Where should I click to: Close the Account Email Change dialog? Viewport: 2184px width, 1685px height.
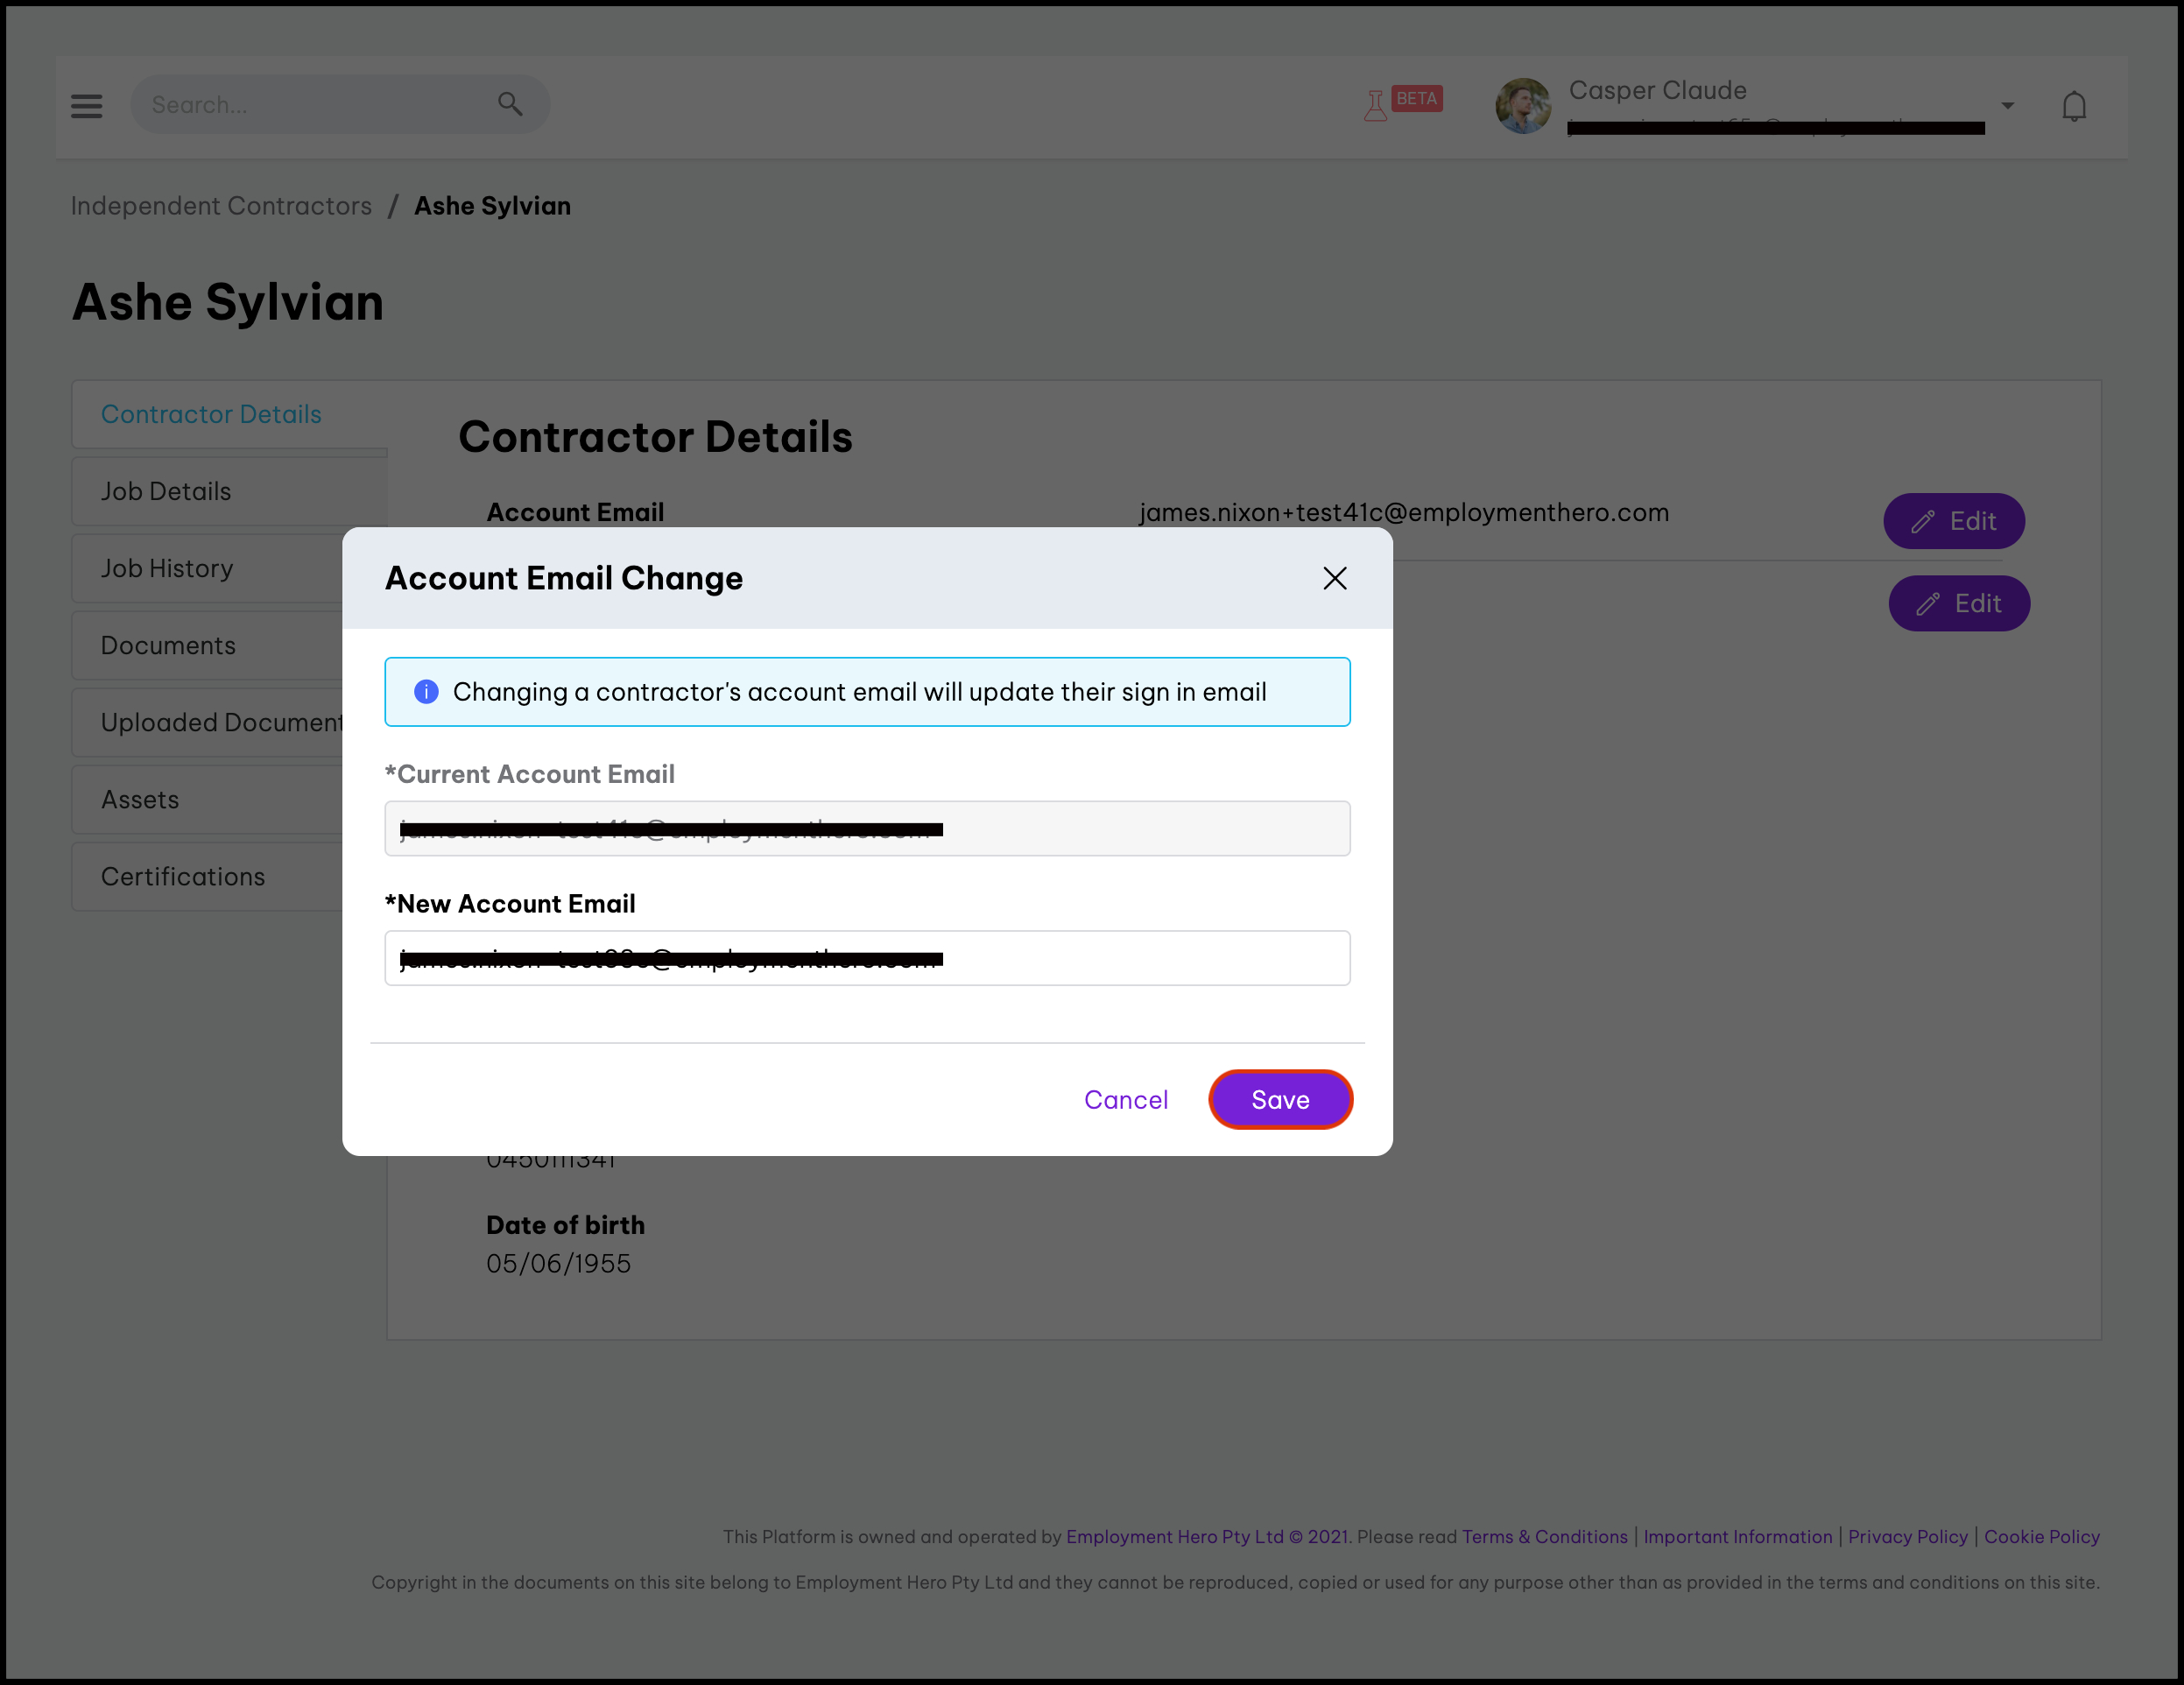[1334, 578]
